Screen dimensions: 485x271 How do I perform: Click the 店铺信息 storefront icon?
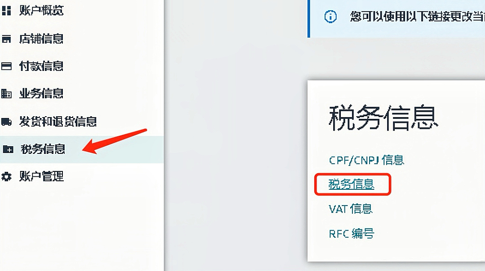pos(6,39)
